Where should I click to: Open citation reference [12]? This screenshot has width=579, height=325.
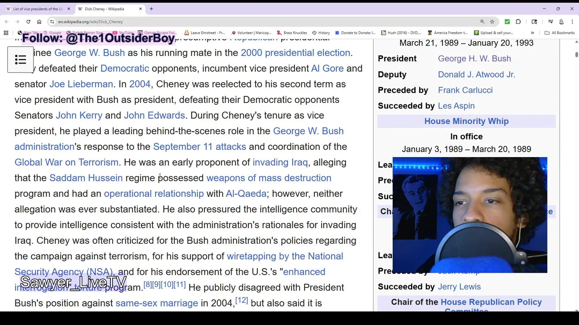click(x=242, y=300)
